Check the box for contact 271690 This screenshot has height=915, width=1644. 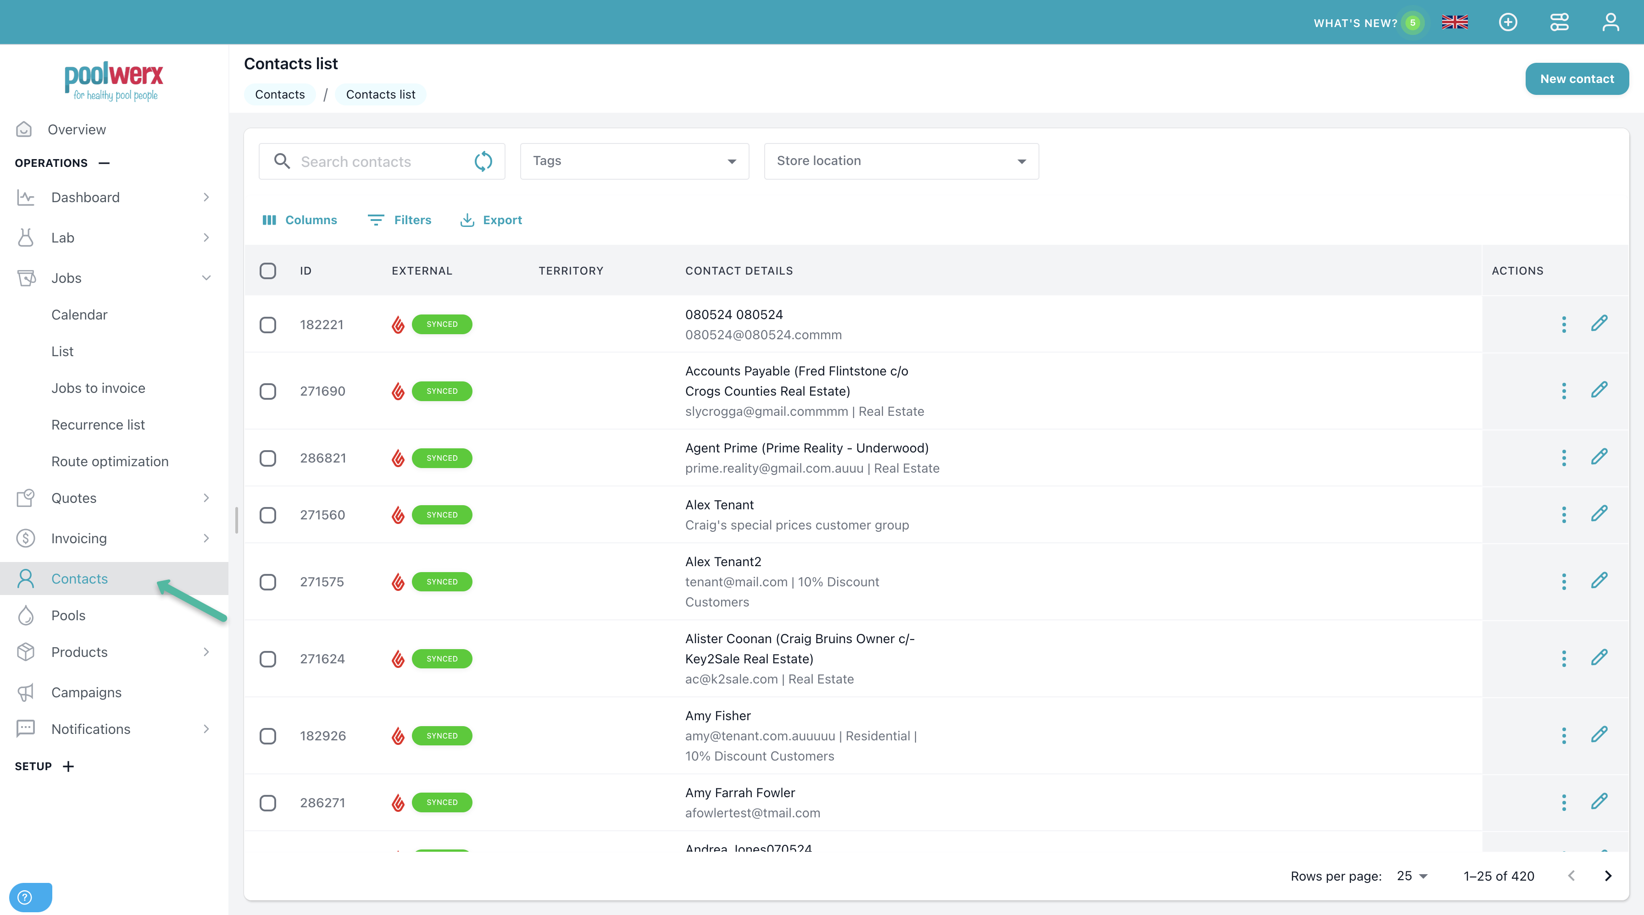(x=268, y=391)
